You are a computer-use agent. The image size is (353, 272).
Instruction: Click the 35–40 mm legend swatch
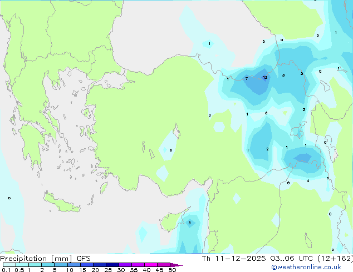pos(138,265)
